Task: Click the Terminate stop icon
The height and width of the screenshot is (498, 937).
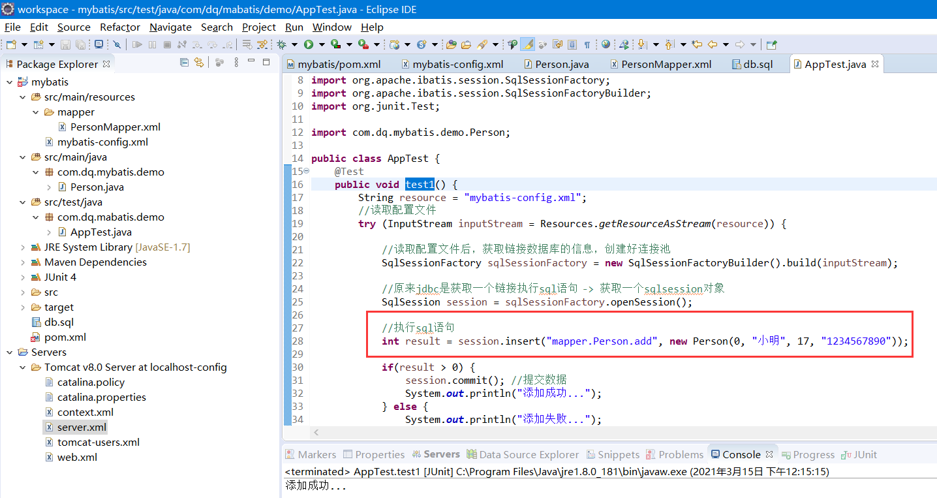Action: pos(167,44)
